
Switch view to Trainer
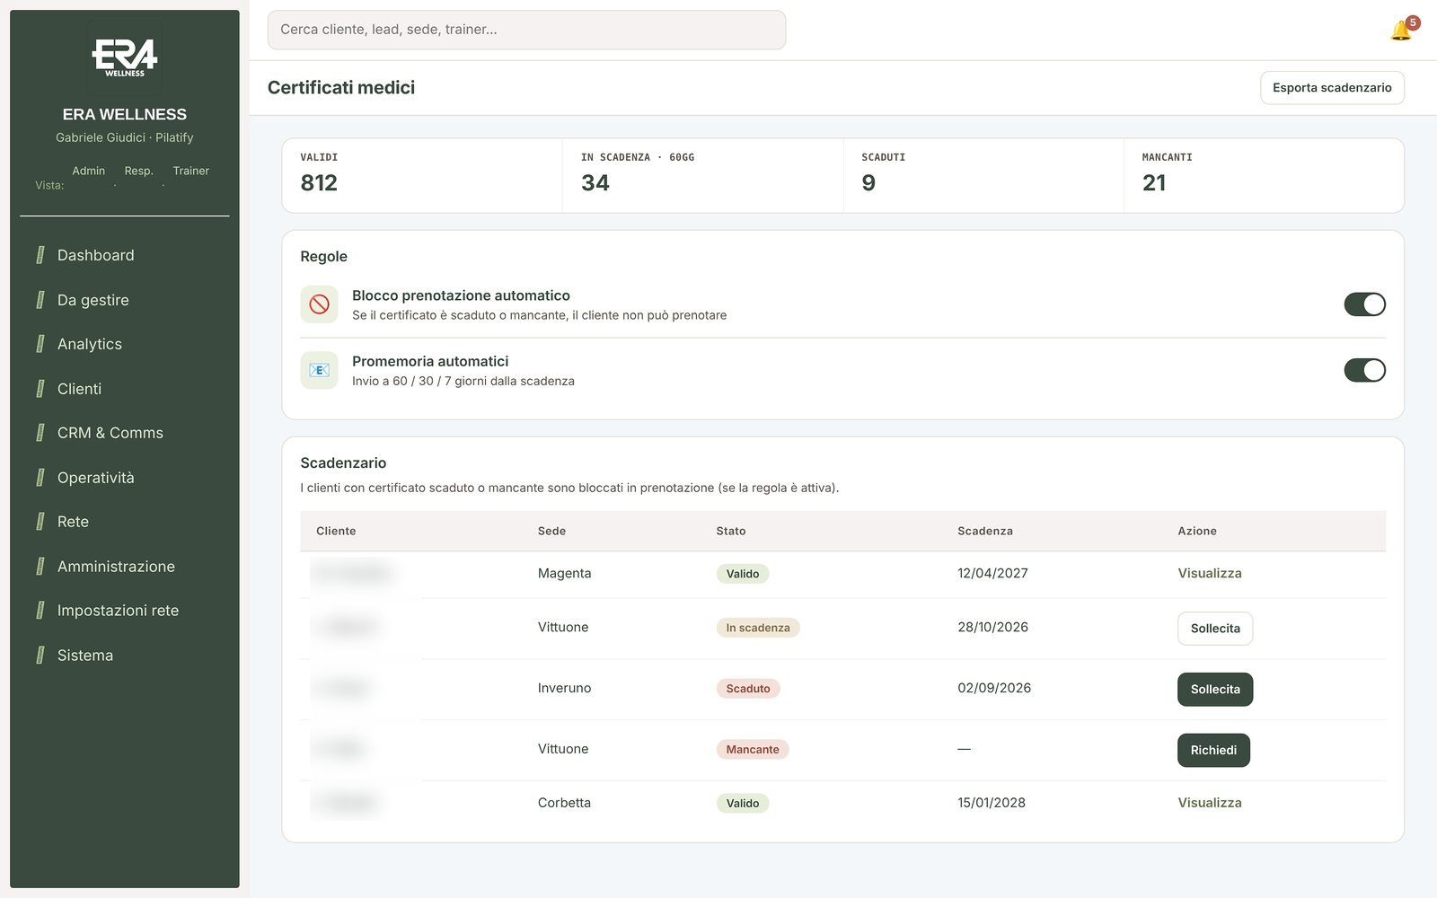point(190,171)
